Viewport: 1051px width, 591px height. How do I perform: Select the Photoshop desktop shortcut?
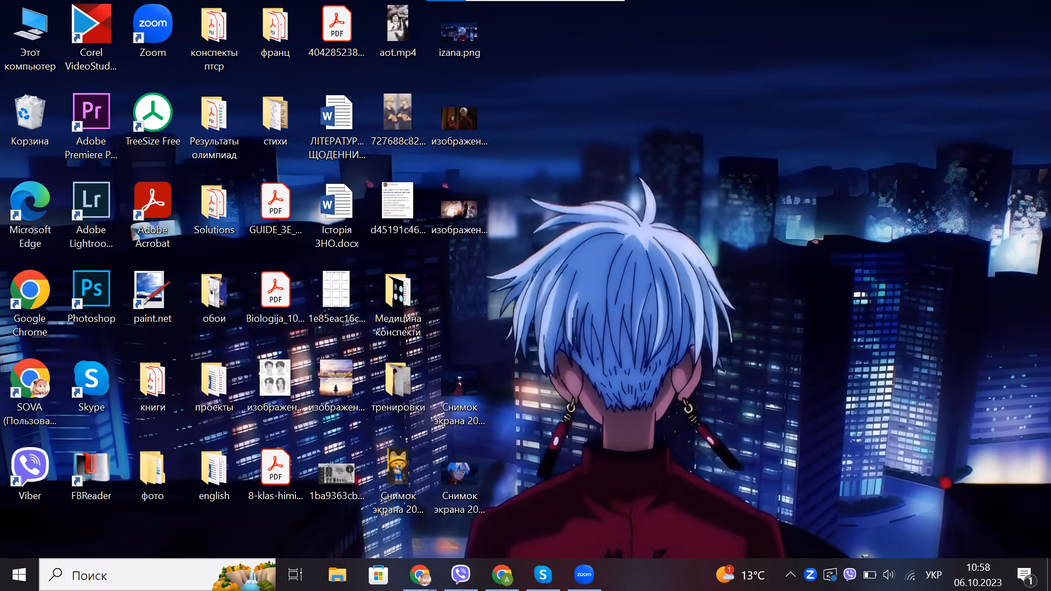[x=91, y=298]
